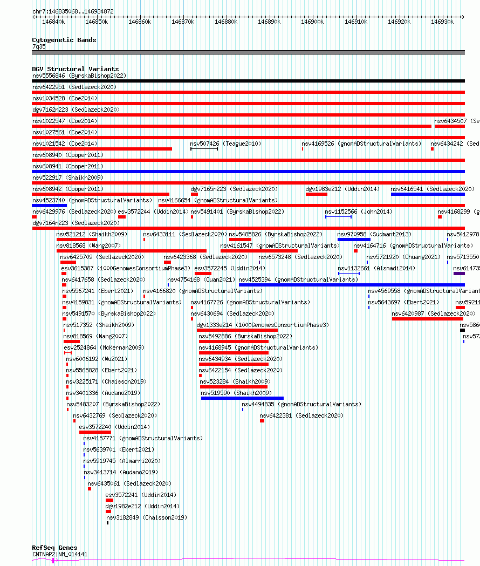Select nsv522917 (Shaikh2009) label
This screenshot has width=480, height=566.
[x=68, y=178]
